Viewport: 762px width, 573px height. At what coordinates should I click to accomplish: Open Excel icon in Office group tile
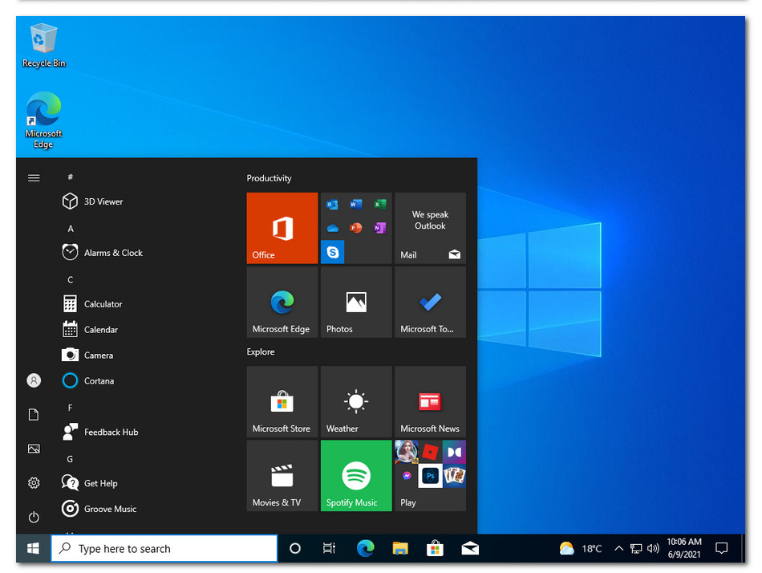click(380, 205)
